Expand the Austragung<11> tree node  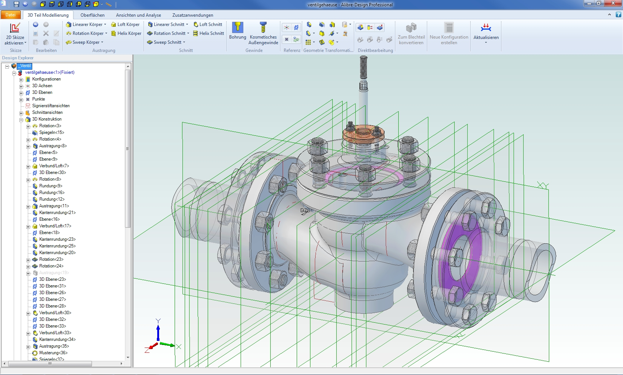[28, 206]
